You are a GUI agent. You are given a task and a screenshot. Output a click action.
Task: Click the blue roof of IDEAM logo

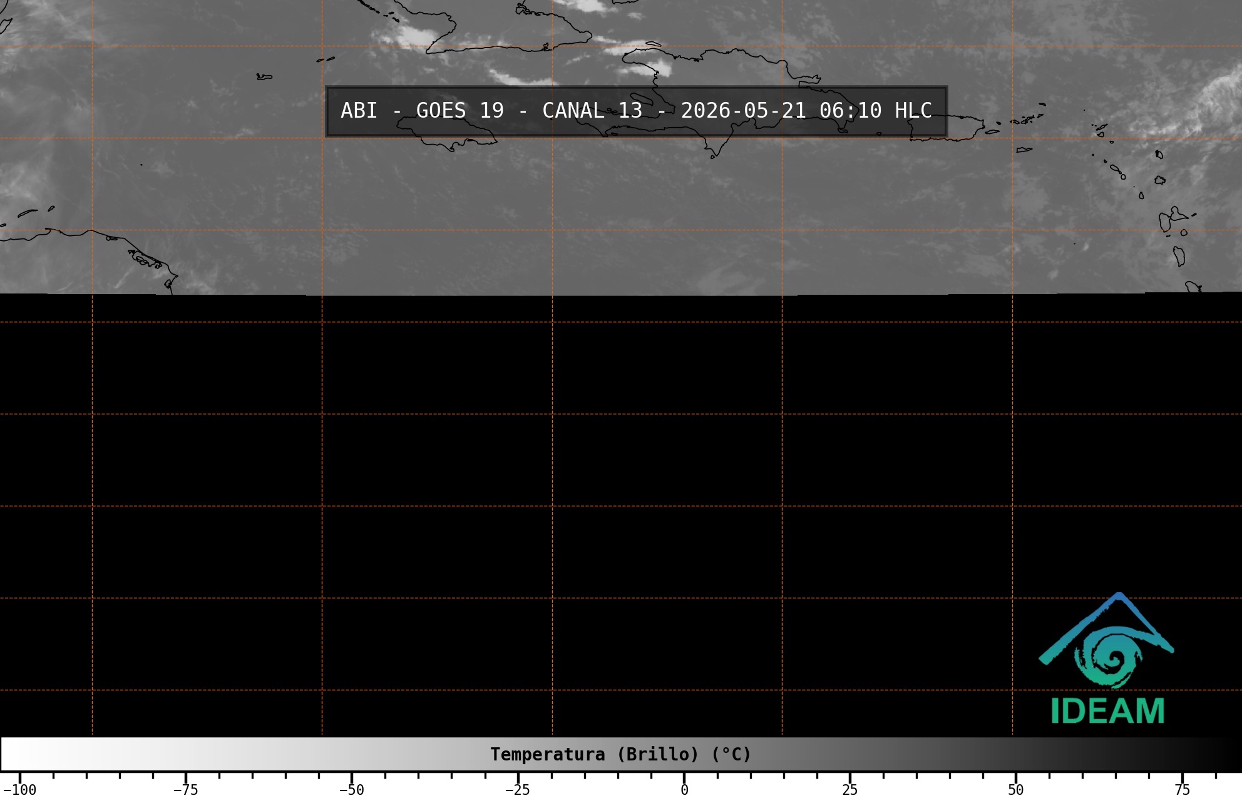point(1106,628)
